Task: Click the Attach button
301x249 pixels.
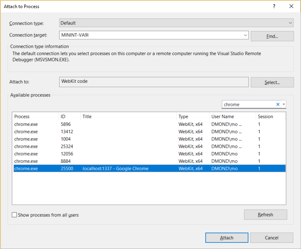Action: click(x=226, y=238)
